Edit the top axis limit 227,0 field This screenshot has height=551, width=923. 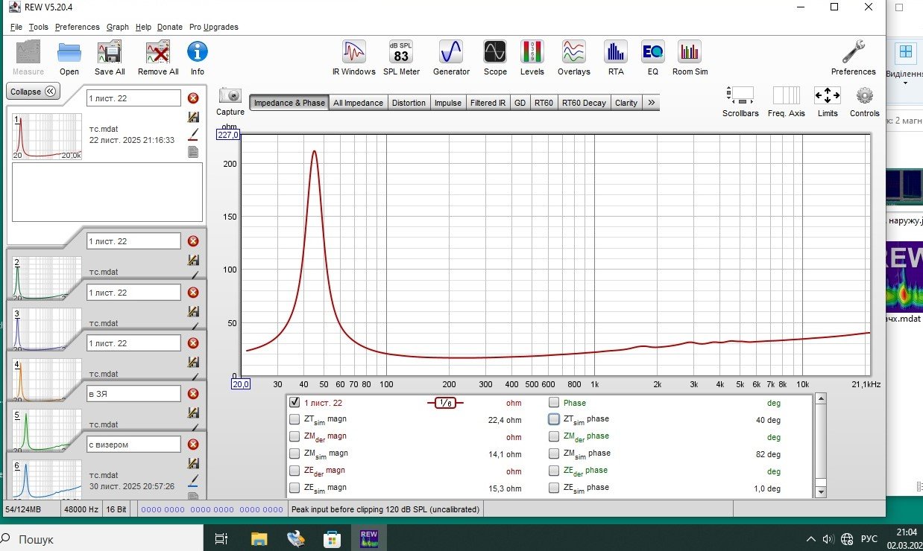228,135
